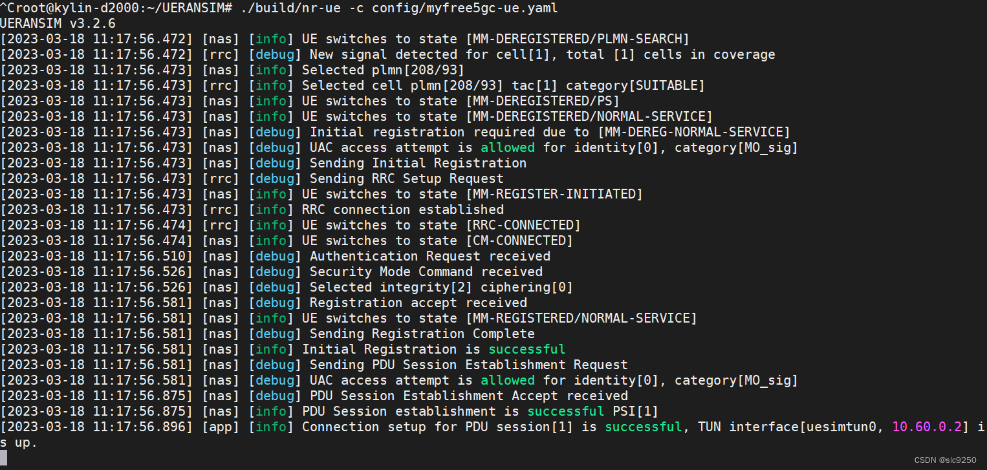Viewport: 987px width, 470px height.
Task: Click the text '[MM-DEREGISTERED/PS]'
Action: pyautogui.click(x=543, y=101)
